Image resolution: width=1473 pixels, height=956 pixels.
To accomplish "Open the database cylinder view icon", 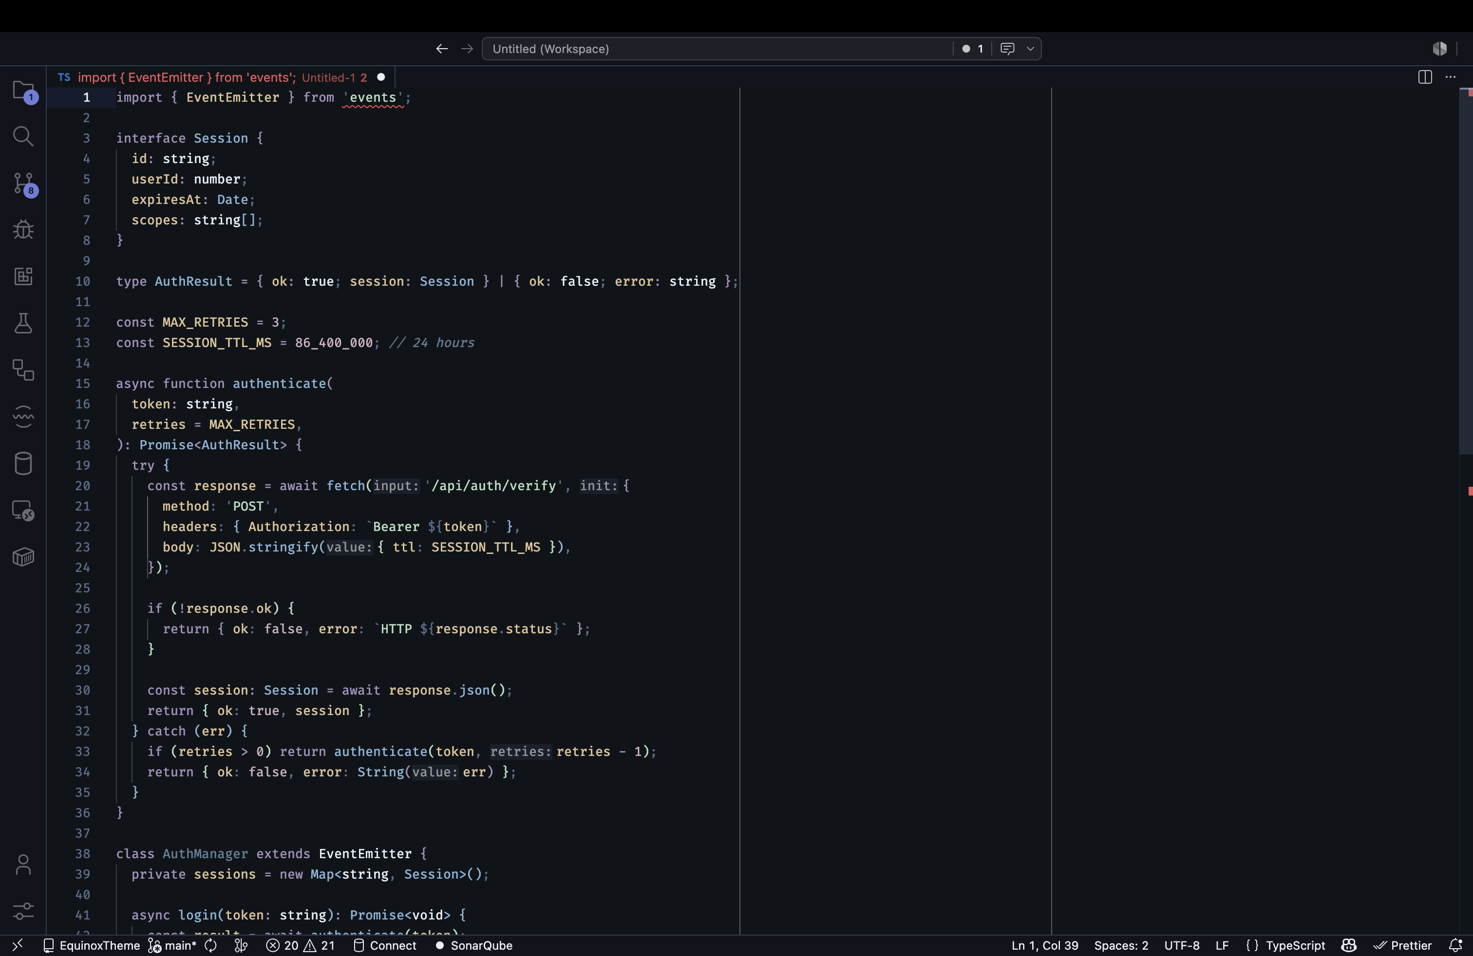I will tap(23, 463).
